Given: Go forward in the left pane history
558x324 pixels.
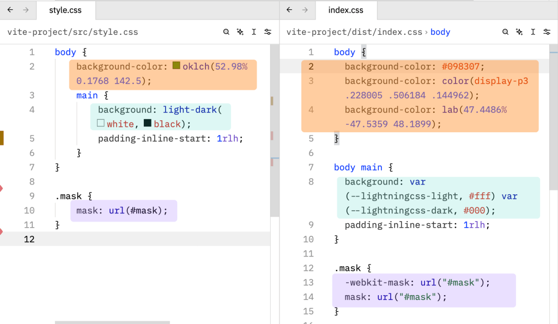Looking at the screenshot, I should coord(26,10).
